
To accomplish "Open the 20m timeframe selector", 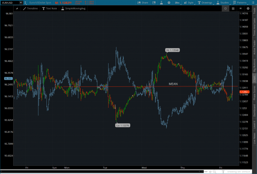I will point(177,2).
